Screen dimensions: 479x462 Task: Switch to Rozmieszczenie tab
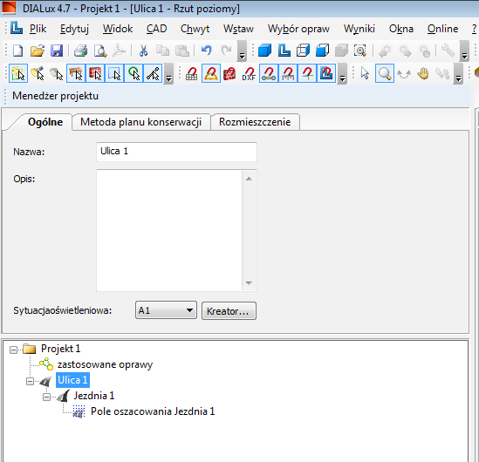point(255,122)
